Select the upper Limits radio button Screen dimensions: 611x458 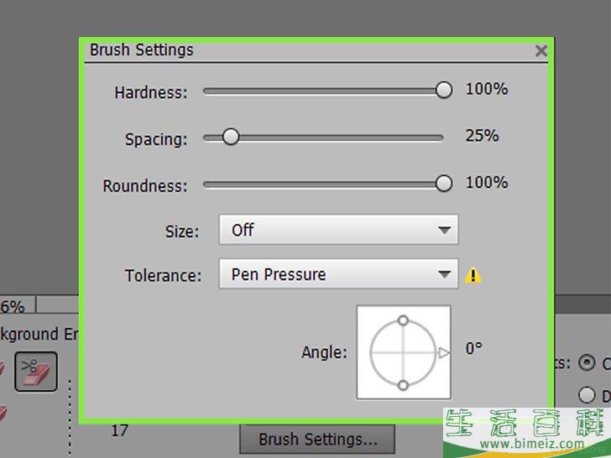(586, 363)
